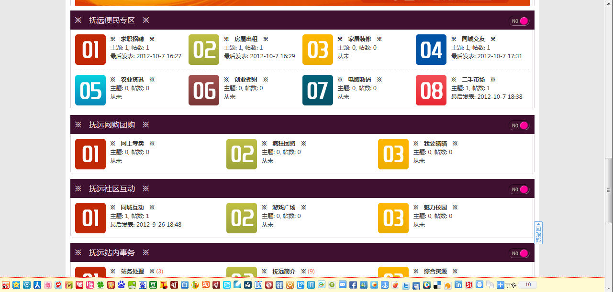Click the 更多 more sharing options text
613x292 pixels.
(x=511, y=285)
